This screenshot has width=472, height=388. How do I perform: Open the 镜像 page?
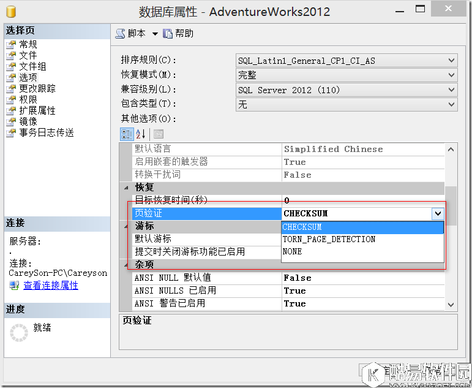coord(28,121)
